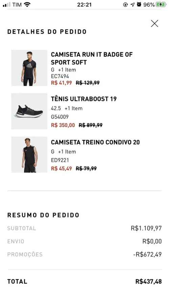This screenshot has width=169, height=301.
Task: Tap the battery status icon
Action: click(x=161, y=5)
